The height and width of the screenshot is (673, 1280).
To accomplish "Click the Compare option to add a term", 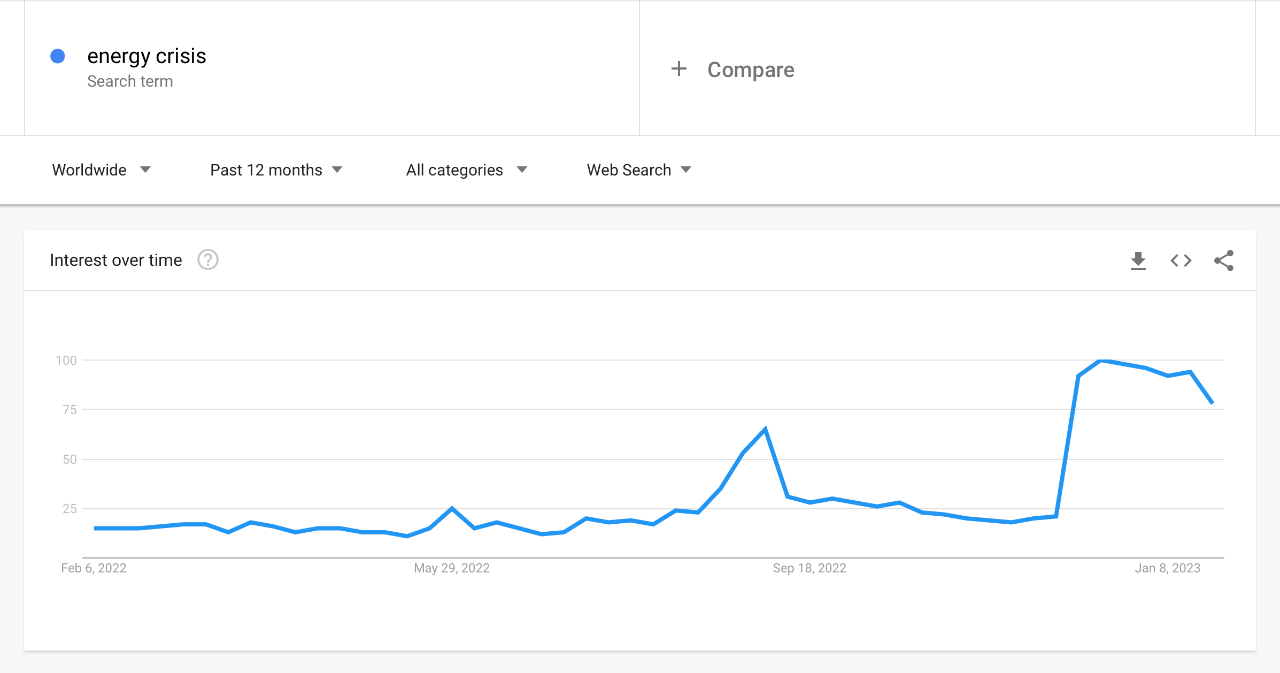I will click(x=750, y=69).
